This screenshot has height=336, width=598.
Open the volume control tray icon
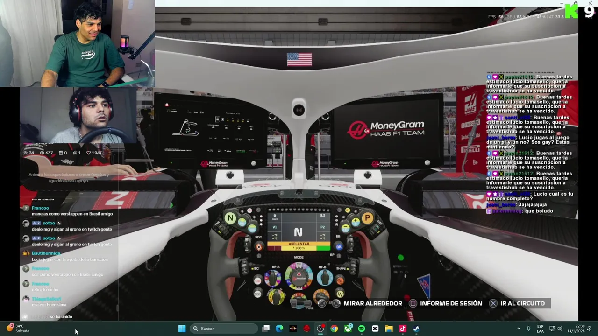click(x=560, y=329)
